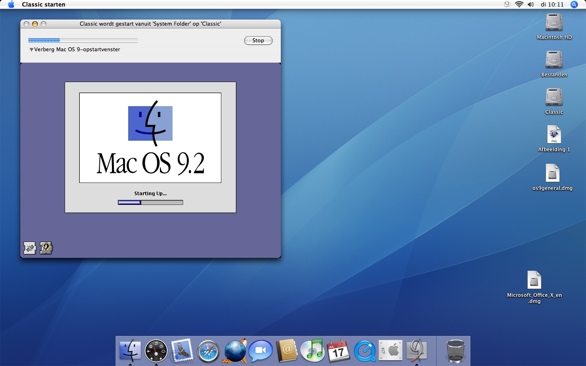The height and width of the screenshot is (366, 586).
Task: Open the 'Classic starten' application menu
Action: pyautogui.click(x=44, y=4)
